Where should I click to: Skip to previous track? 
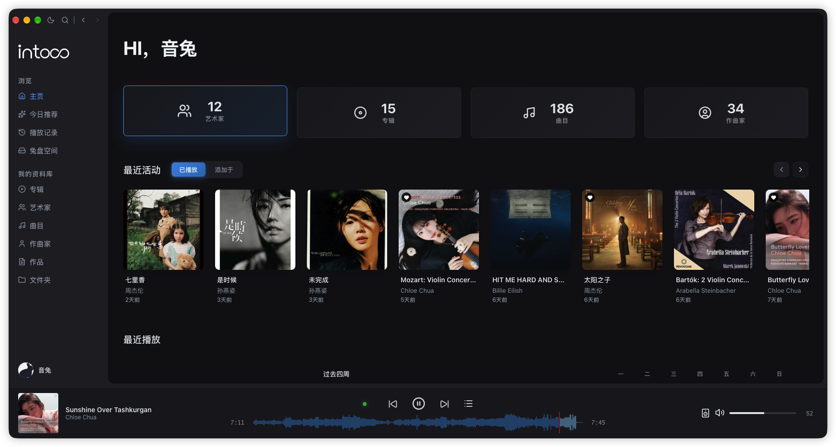coord(393,404)
